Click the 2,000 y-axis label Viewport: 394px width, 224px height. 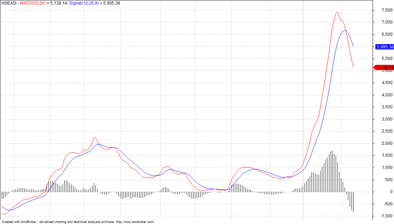[x=386, y=143]
